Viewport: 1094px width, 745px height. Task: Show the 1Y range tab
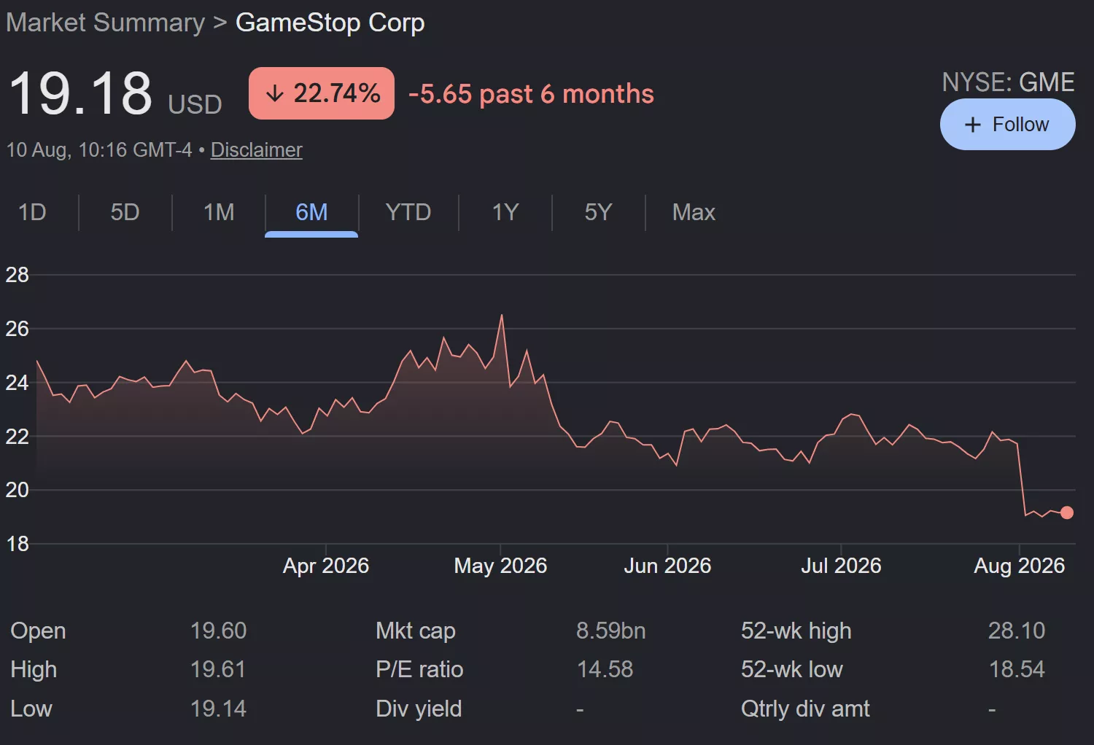tap(505, 212)
